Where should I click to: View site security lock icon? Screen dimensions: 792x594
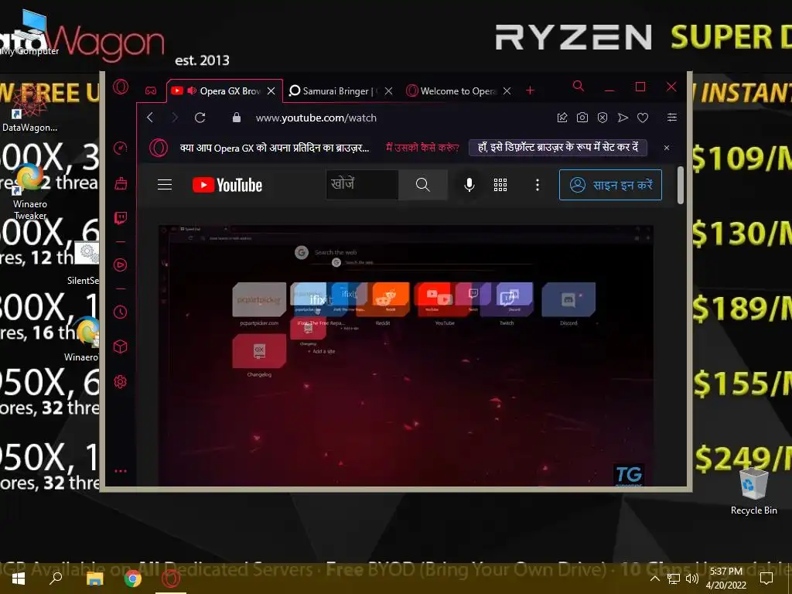coord(237,118)
